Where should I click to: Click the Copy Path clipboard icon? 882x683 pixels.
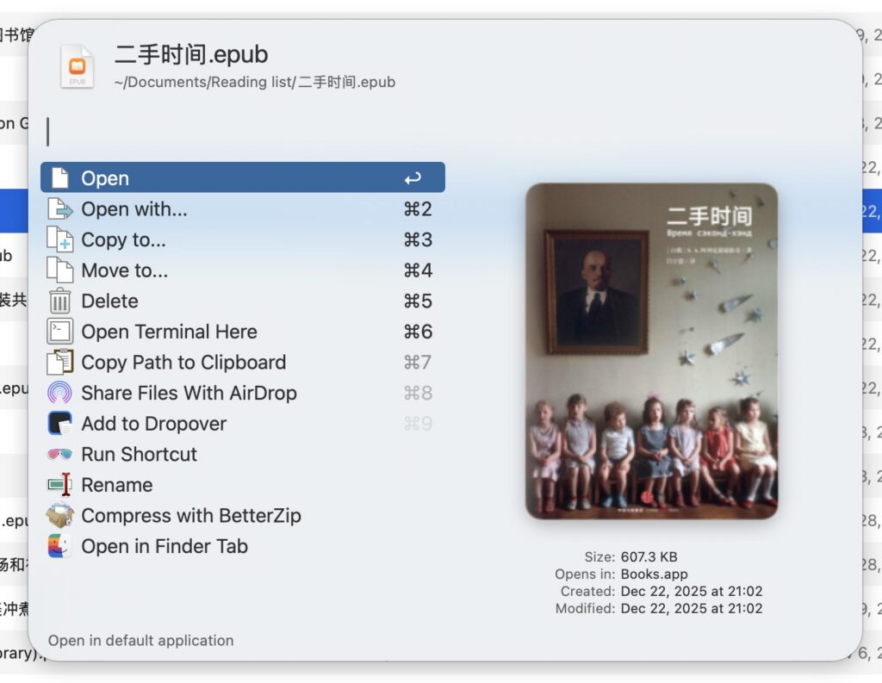pyautogui.click(x=59, y=362)
